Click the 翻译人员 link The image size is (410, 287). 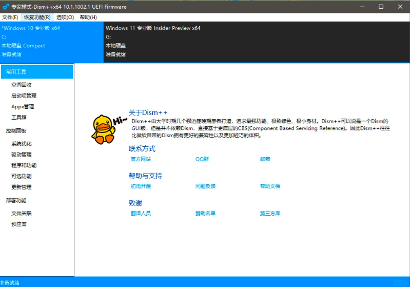click(x=141, y=214)
